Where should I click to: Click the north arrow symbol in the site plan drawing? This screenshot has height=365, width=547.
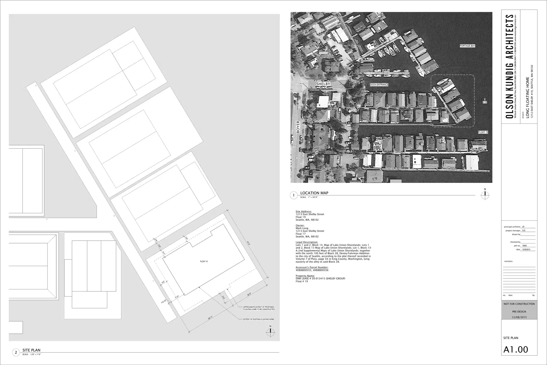click(x=270, y=332)
